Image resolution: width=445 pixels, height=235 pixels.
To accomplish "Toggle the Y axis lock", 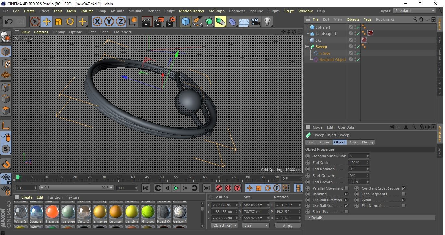I will tap(109, 22).
